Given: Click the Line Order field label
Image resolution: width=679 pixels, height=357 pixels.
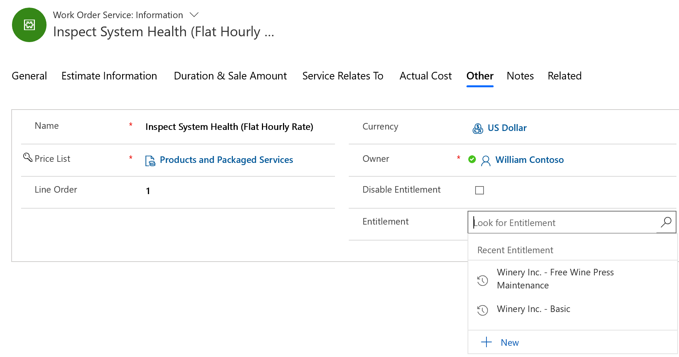Looking at the screenshot, I should tap(56, 189).
